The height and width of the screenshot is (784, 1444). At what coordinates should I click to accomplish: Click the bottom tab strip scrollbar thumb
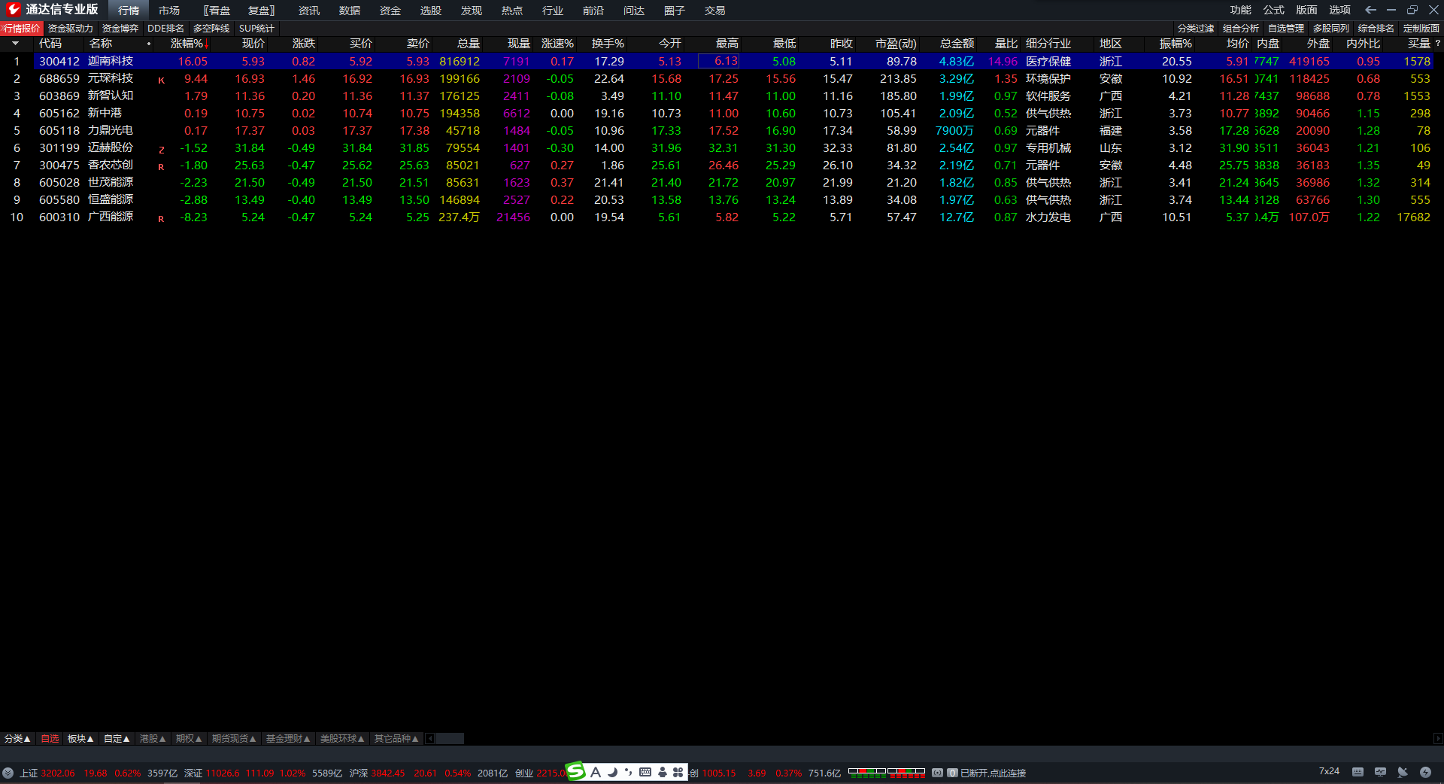click(450, 739)
